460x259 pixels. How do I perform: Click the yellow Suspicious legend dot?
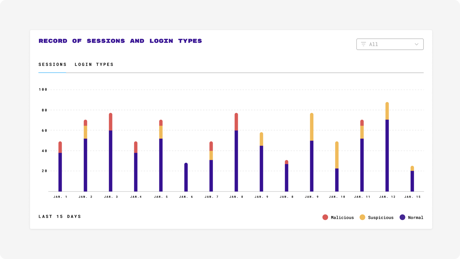362,217
